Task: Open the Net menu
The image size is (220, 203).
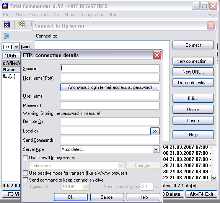Action: point(57,15)
